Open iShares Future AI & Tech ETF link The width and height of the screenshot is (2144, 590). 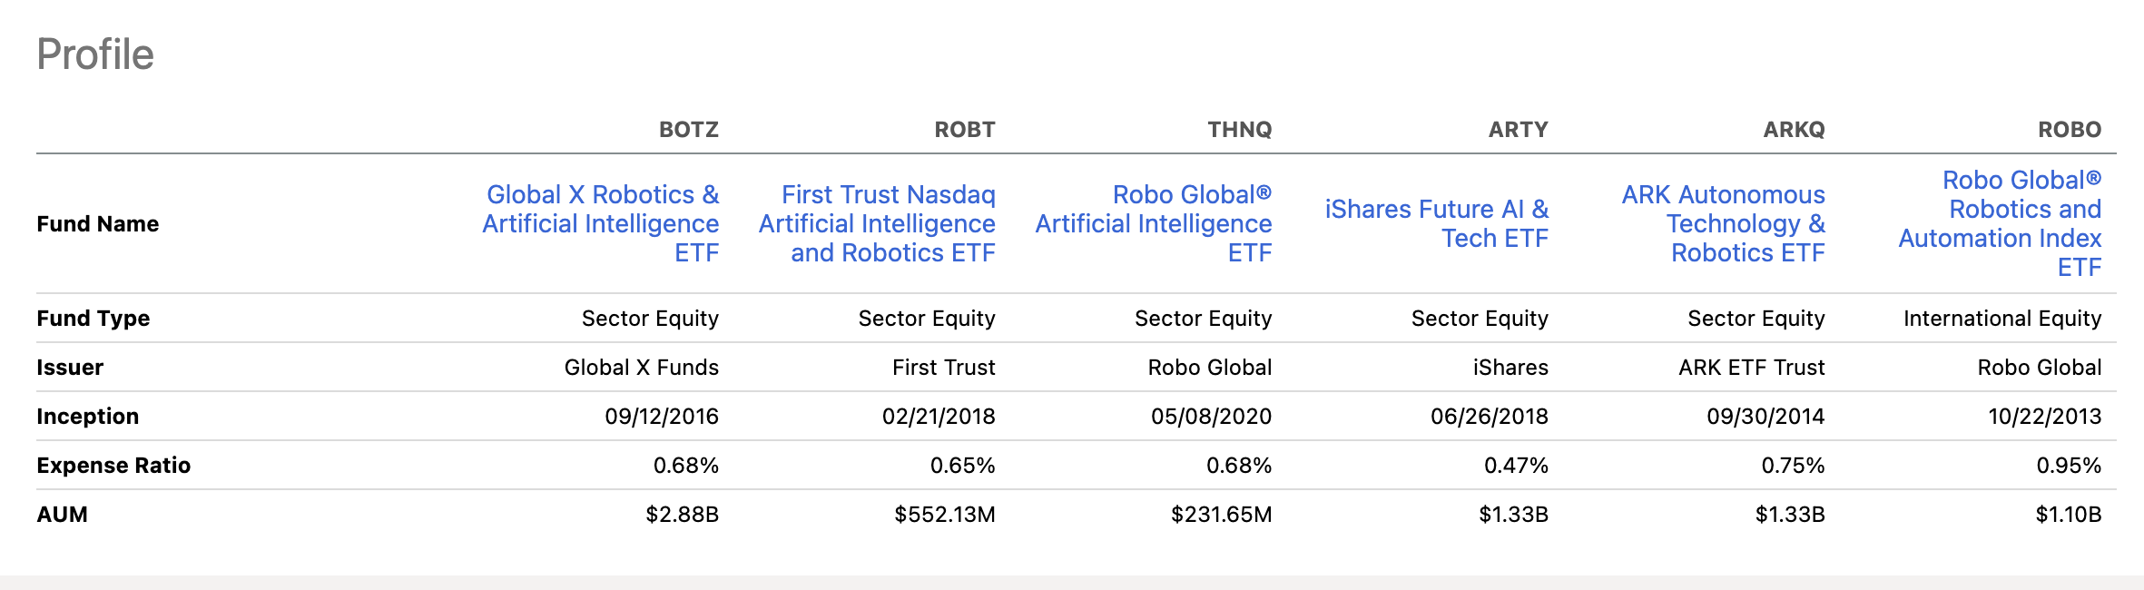pyautogui.click(x=1437, y=223)
